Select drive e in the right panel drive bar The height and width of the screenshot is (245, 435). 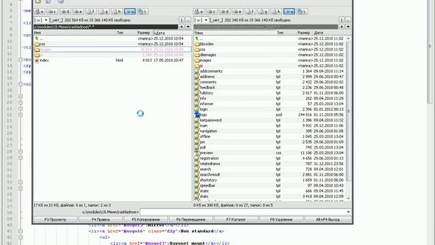[237, 12]
